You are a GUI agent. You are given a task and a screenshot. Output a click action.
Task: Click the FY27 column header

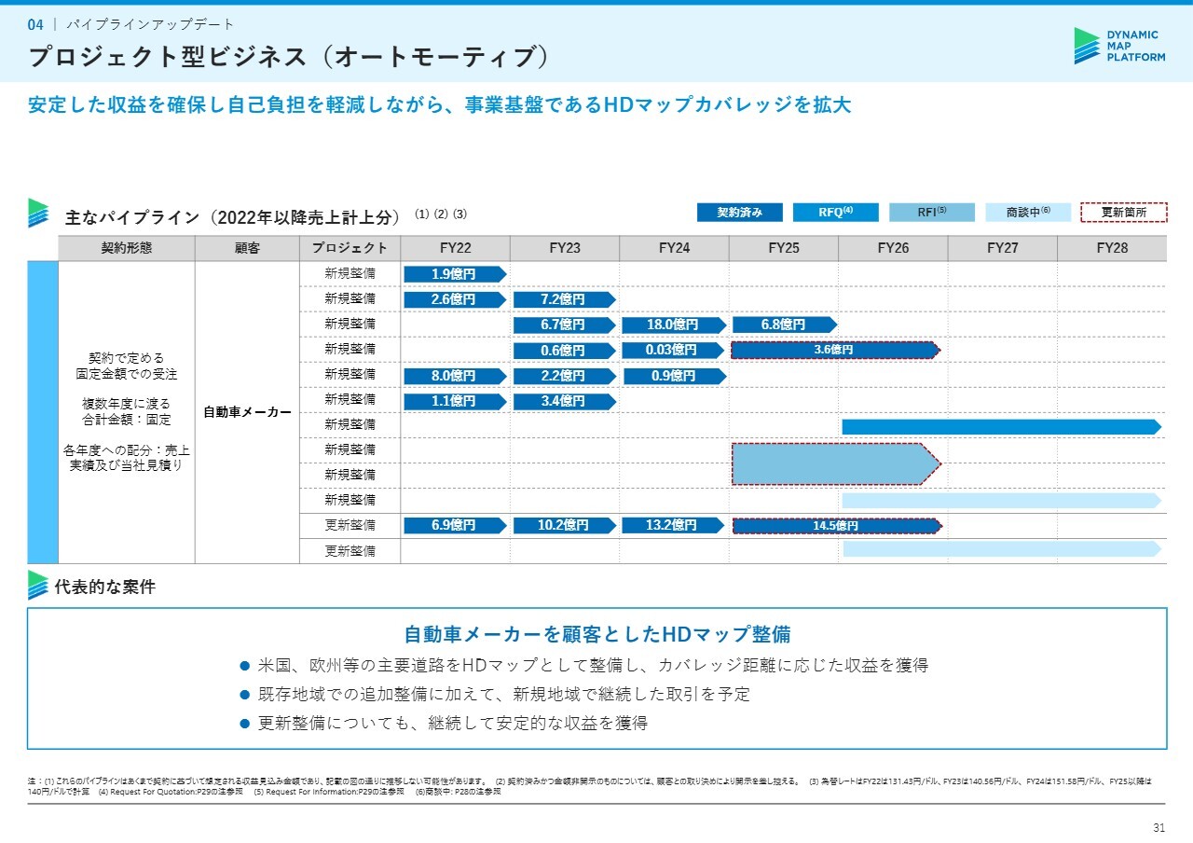pyautogui.click(x=1003, y=248)
